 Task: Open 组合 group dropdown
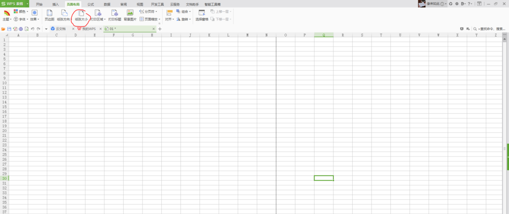(x=183, y=11)
